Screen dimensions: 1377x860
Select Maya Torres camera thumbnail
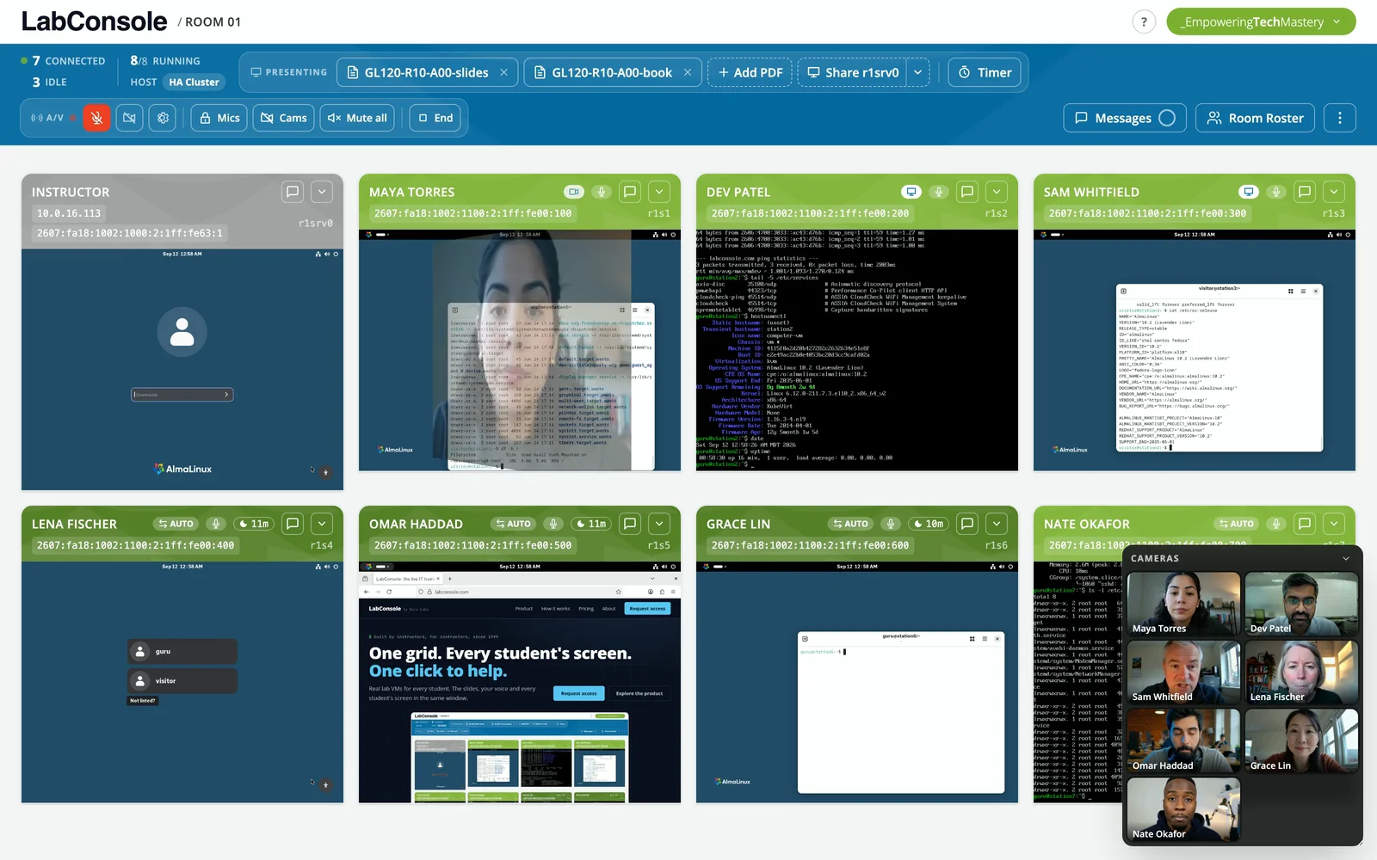pos(1184,604)
